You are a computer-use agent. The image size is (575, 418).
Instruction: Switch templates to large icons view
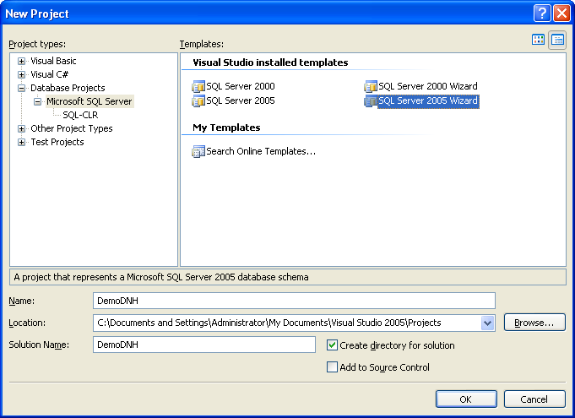tap(538, 40)
